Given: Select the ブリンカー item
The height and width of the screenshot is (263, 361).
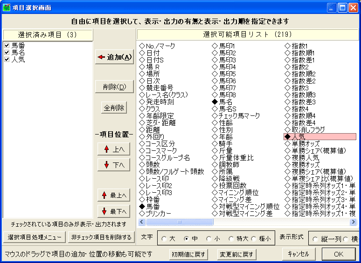Looking at the screenshot, I should tap(155, 213).
